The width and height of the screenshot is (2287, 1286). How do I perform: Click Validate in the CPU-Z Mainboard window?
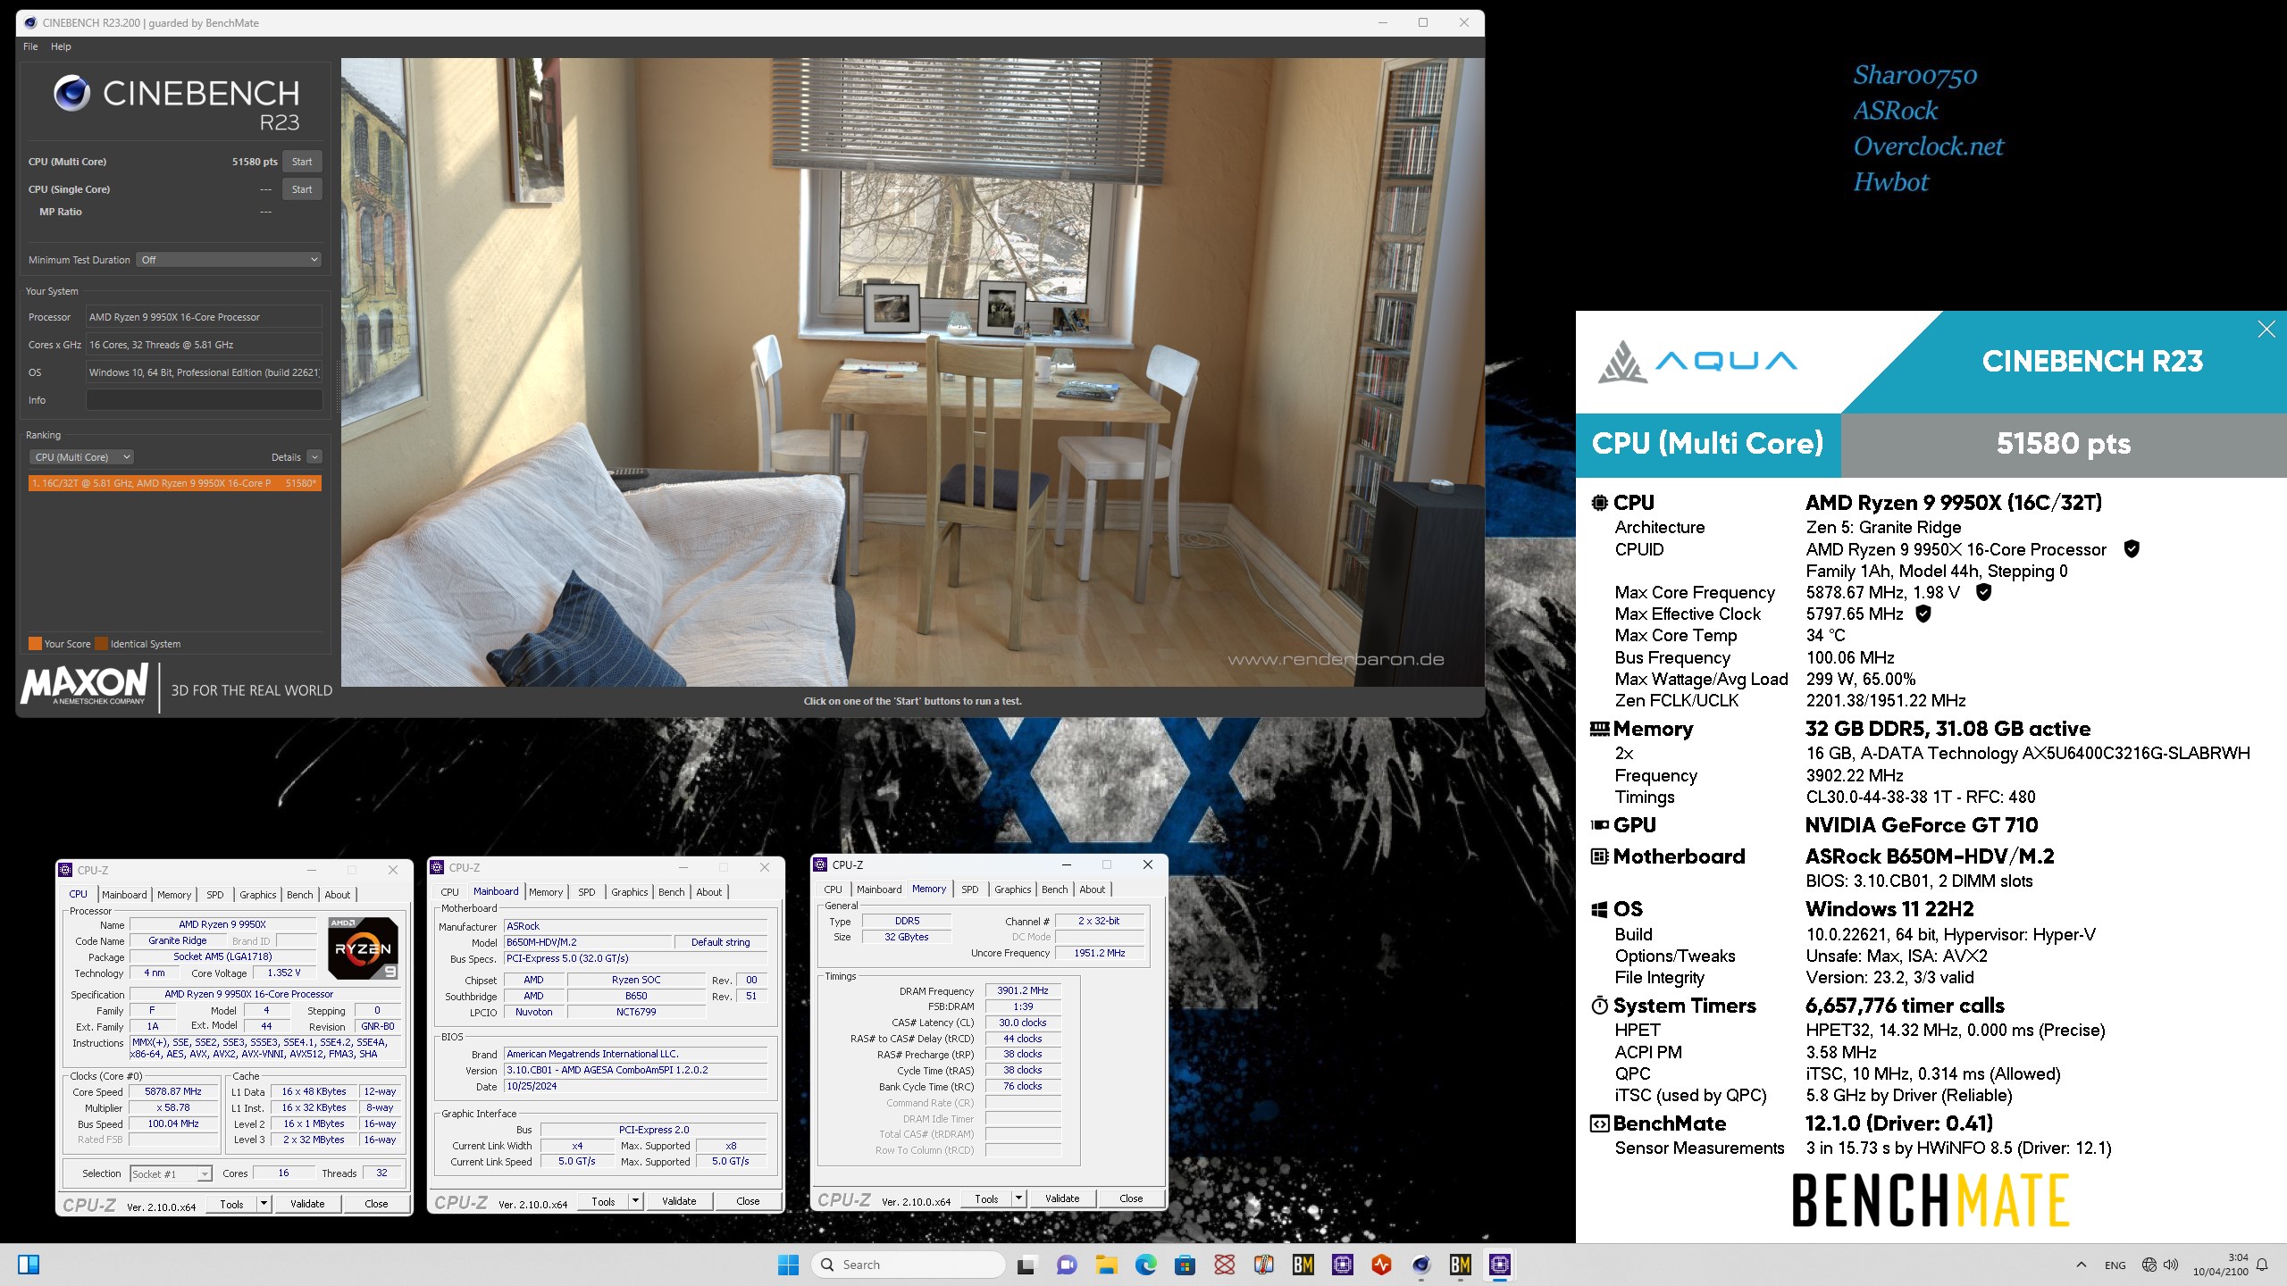click(679, 1201)
